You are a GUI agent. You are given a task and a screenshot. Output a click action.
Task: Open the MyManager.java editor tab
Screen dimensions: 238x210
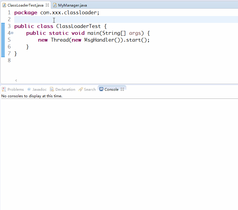(72, 5)
